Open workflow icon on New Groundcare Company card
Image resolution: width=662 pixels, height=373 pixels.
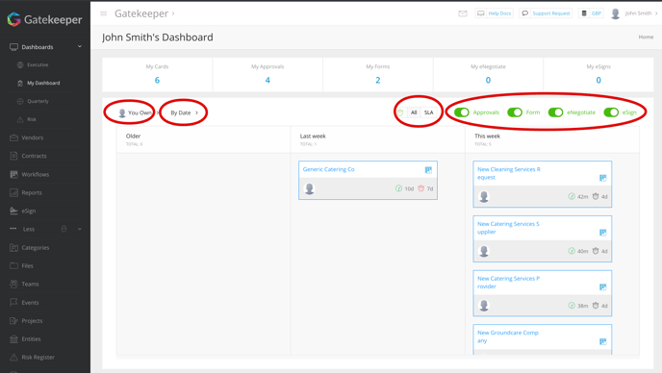(603, 341)
